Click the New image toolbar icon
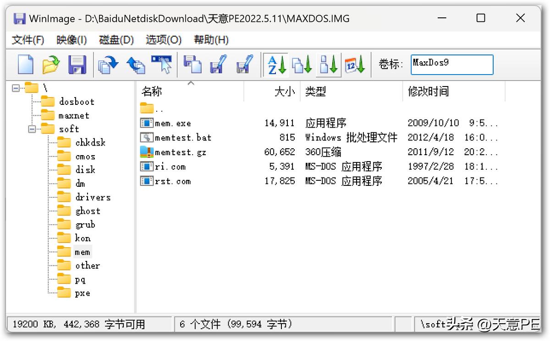The height and width of the screenshot is (341, 550). point(26,64)
